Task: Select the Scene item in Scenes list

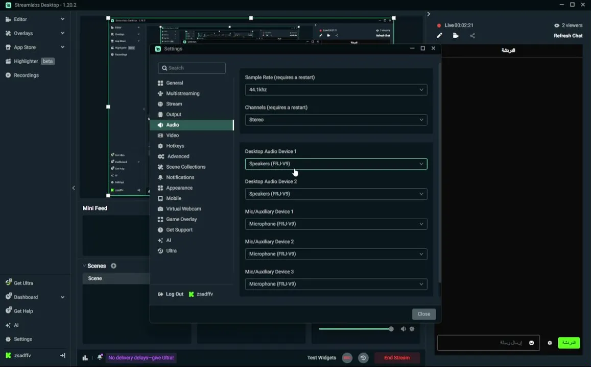Action: click(x=116, y=278)
